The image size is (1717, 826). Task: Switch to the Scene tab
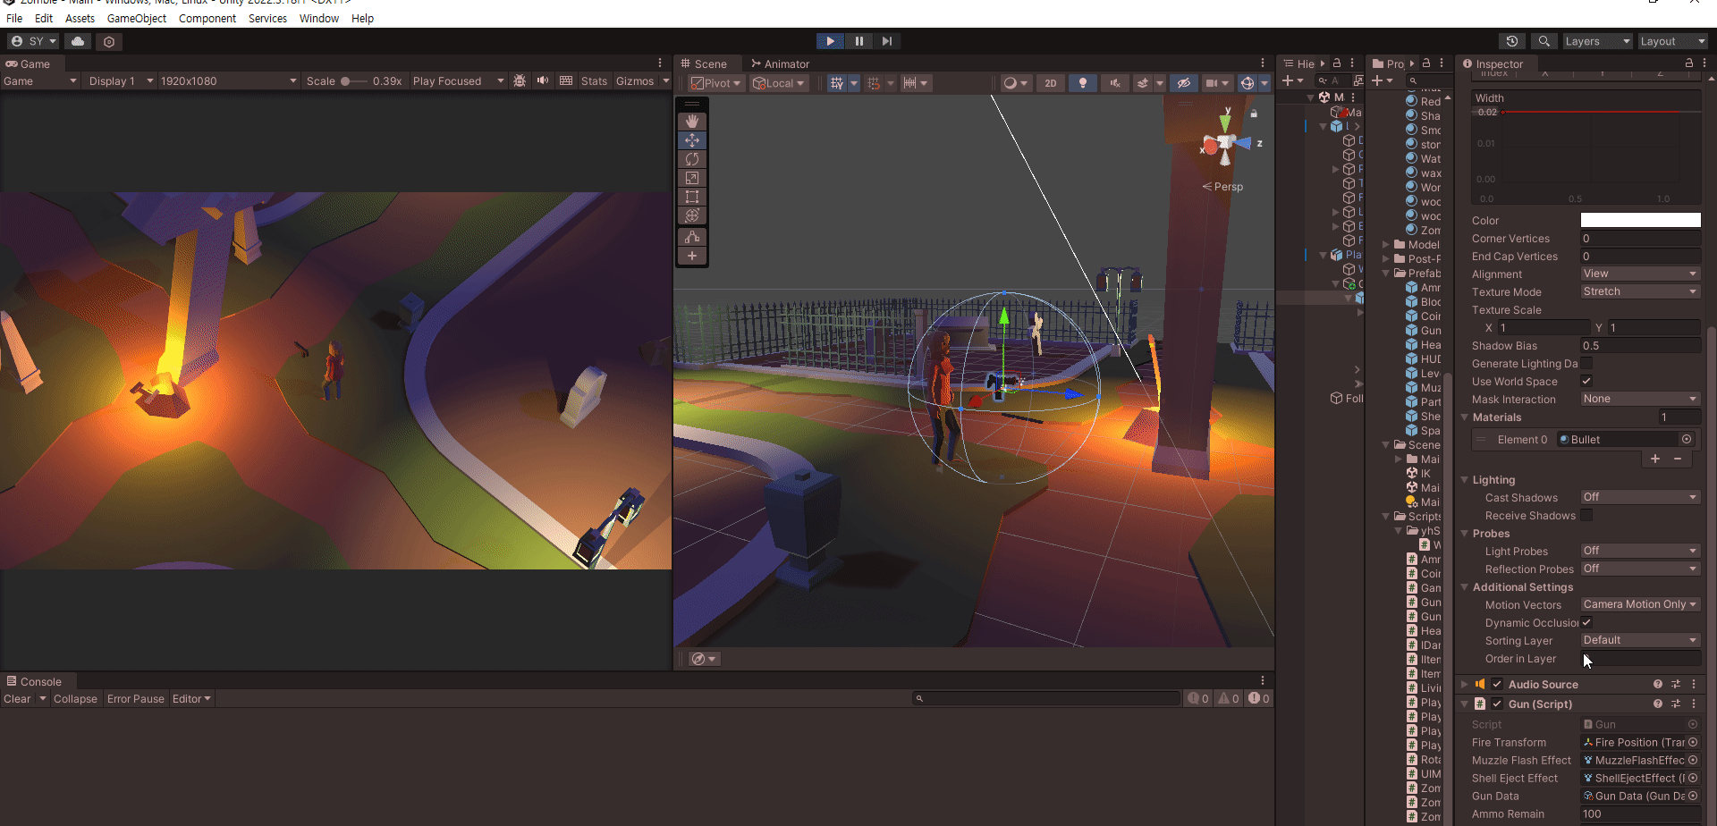[x=704, y=63]
